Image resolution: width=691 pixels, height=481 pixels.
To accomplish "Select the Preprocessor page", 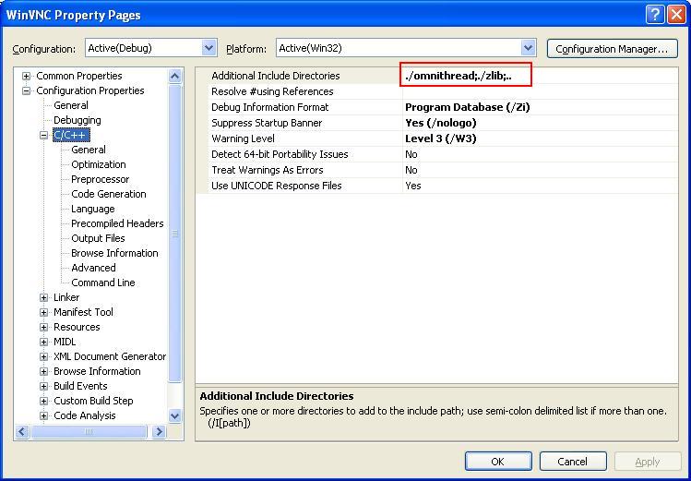I will [x=101, y=179].
